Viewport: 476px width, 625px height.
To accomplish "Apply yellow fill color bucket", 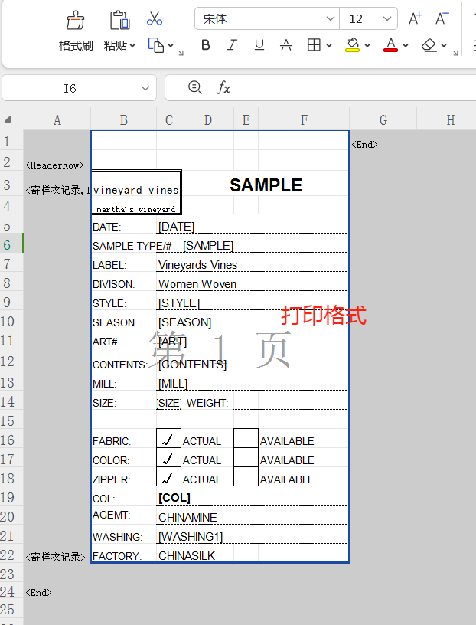I will [x=353, y=45].
